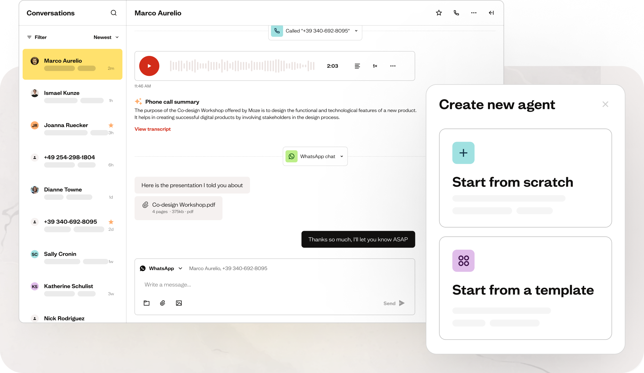This screenshot has height=373, width=644.
Task: Select the Start from scratch card
Action: click(525, 178)
